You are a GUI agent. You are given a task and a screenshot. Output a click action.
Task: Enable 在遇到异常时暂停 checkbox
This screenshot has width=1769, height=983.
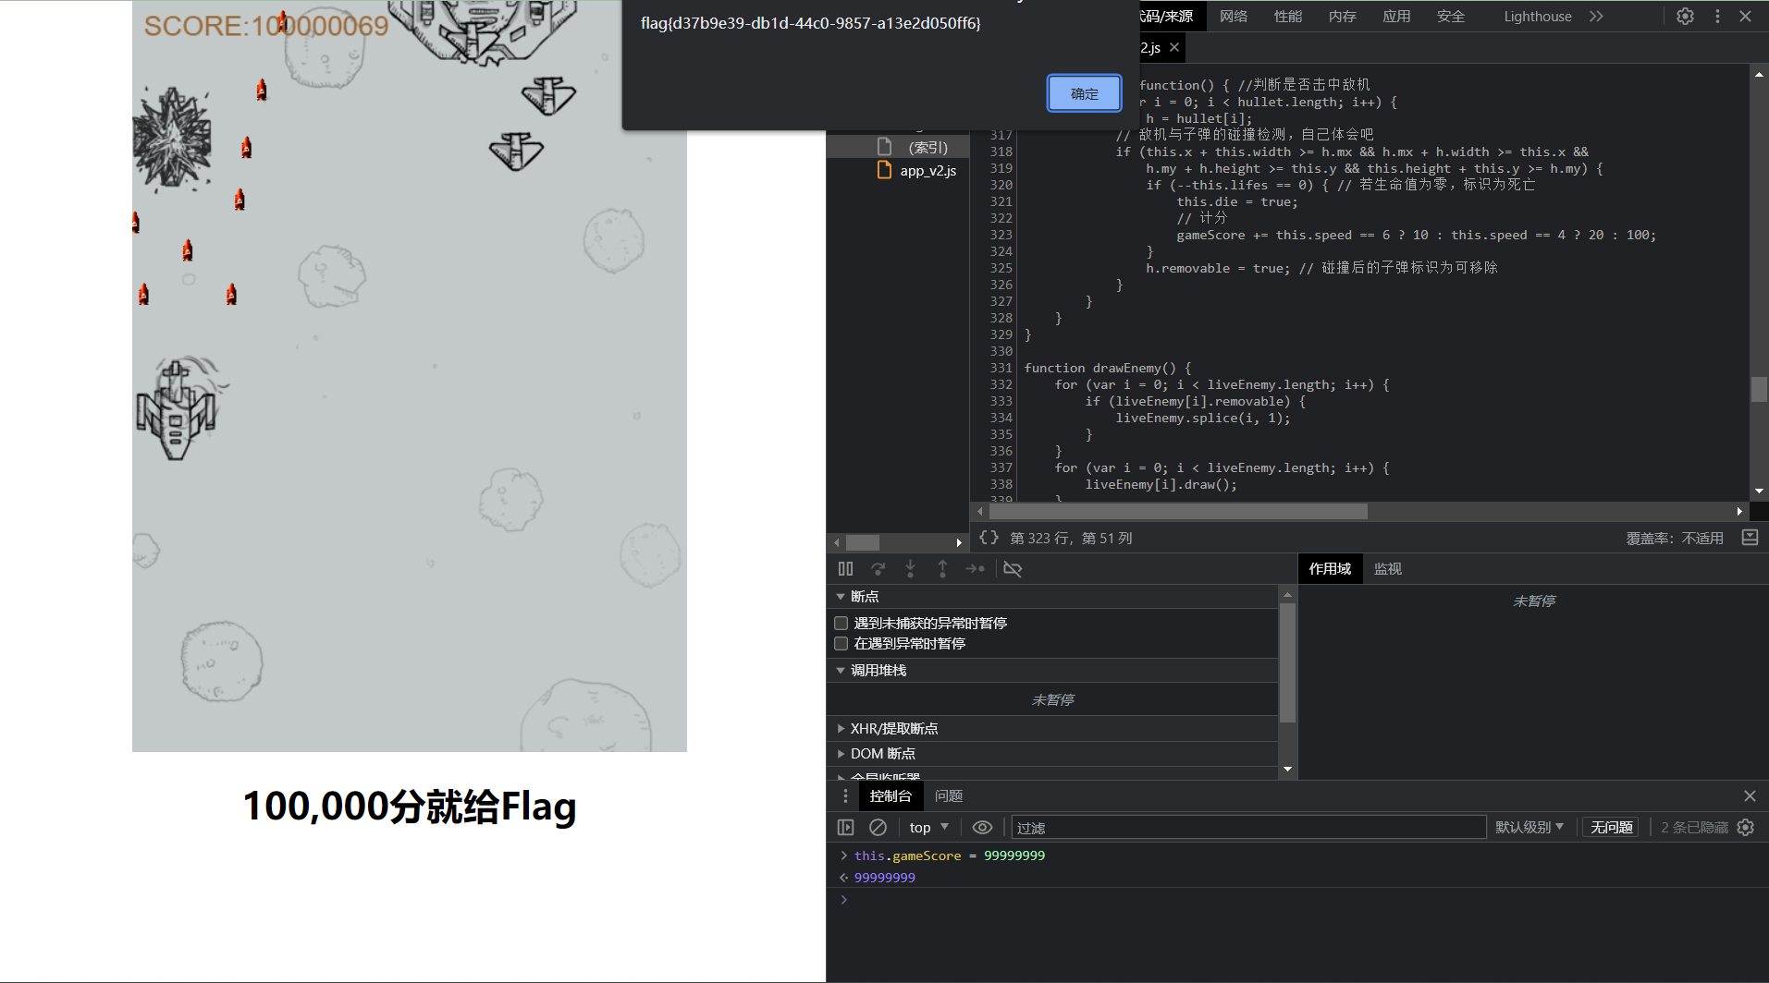(x=842, y=644)
